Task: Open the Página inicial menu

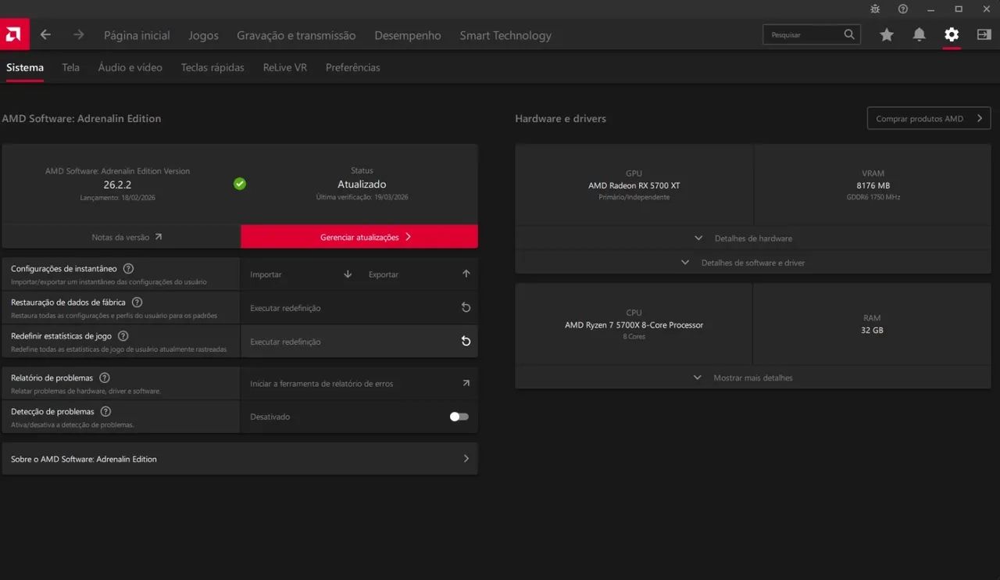Action: (137, 35)
